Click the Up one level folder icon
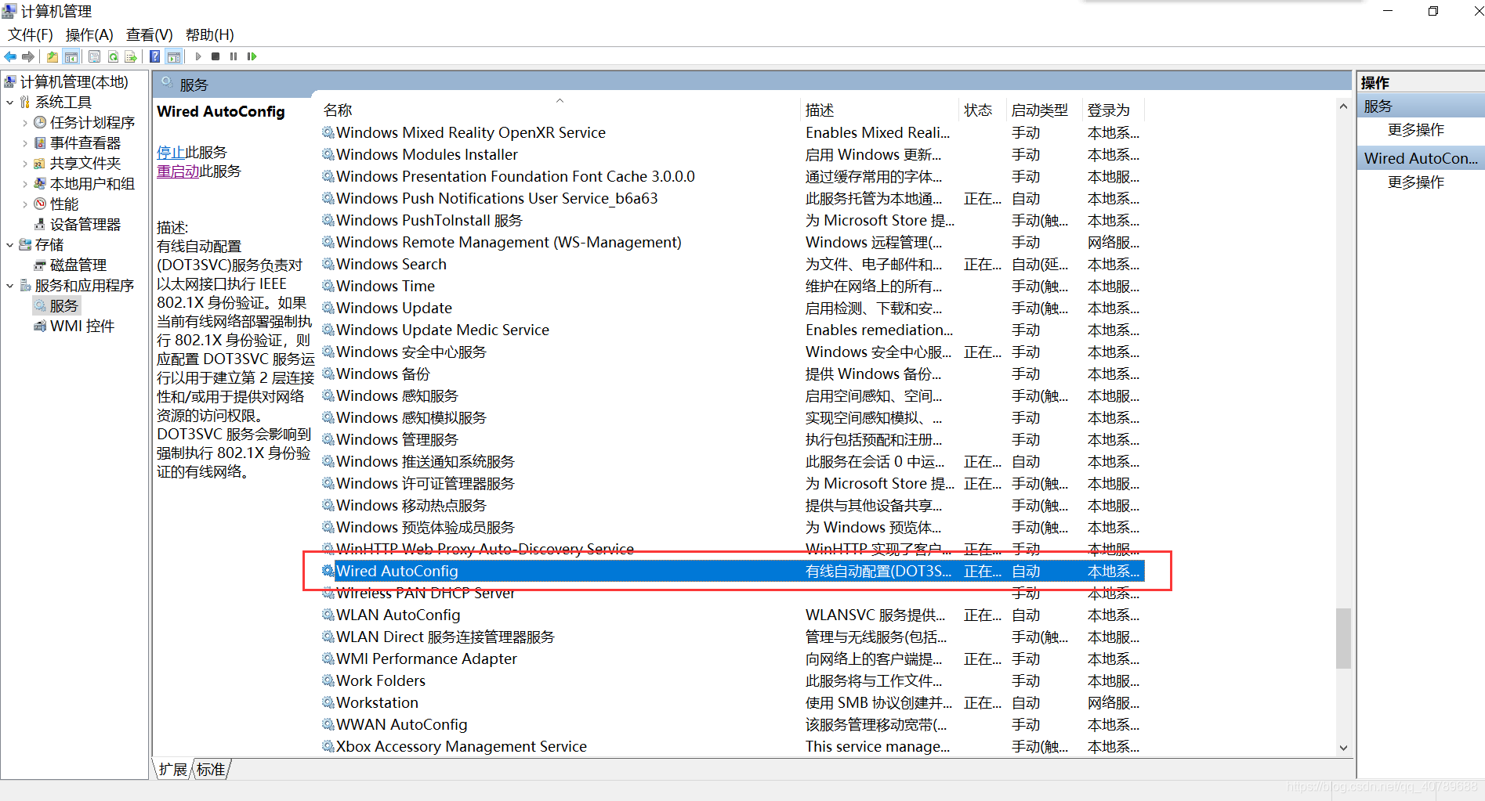The width and height of the screenshot is (1485, 801). 52,56
